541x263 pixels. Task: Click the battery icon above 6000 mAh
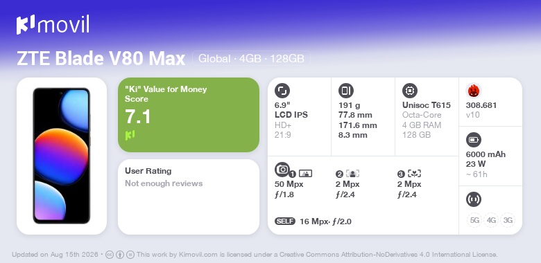[474, 140]
